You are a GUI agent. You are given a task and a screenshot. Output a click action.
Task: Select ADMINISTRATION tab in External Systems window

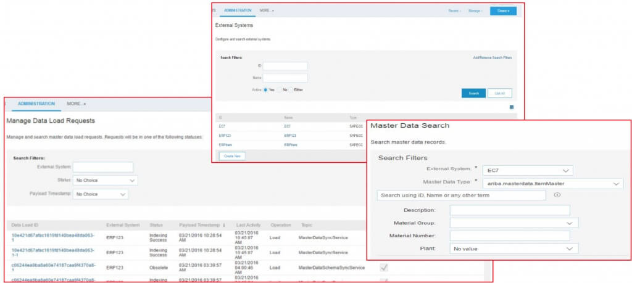point(238,10)
